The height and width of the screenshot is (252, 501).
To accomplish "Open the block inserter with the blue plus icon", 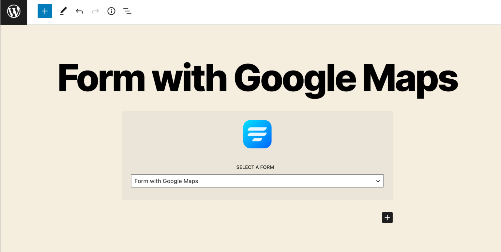I will pos(45,11).
